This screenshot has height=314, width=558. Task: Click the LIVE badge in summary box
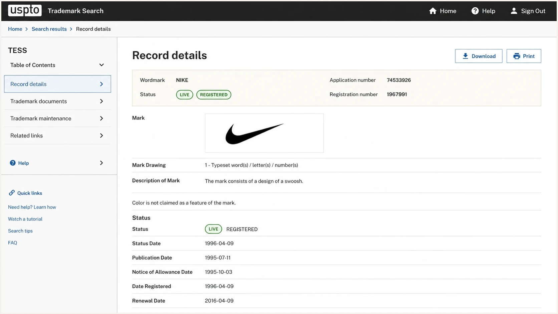point(185,95)
